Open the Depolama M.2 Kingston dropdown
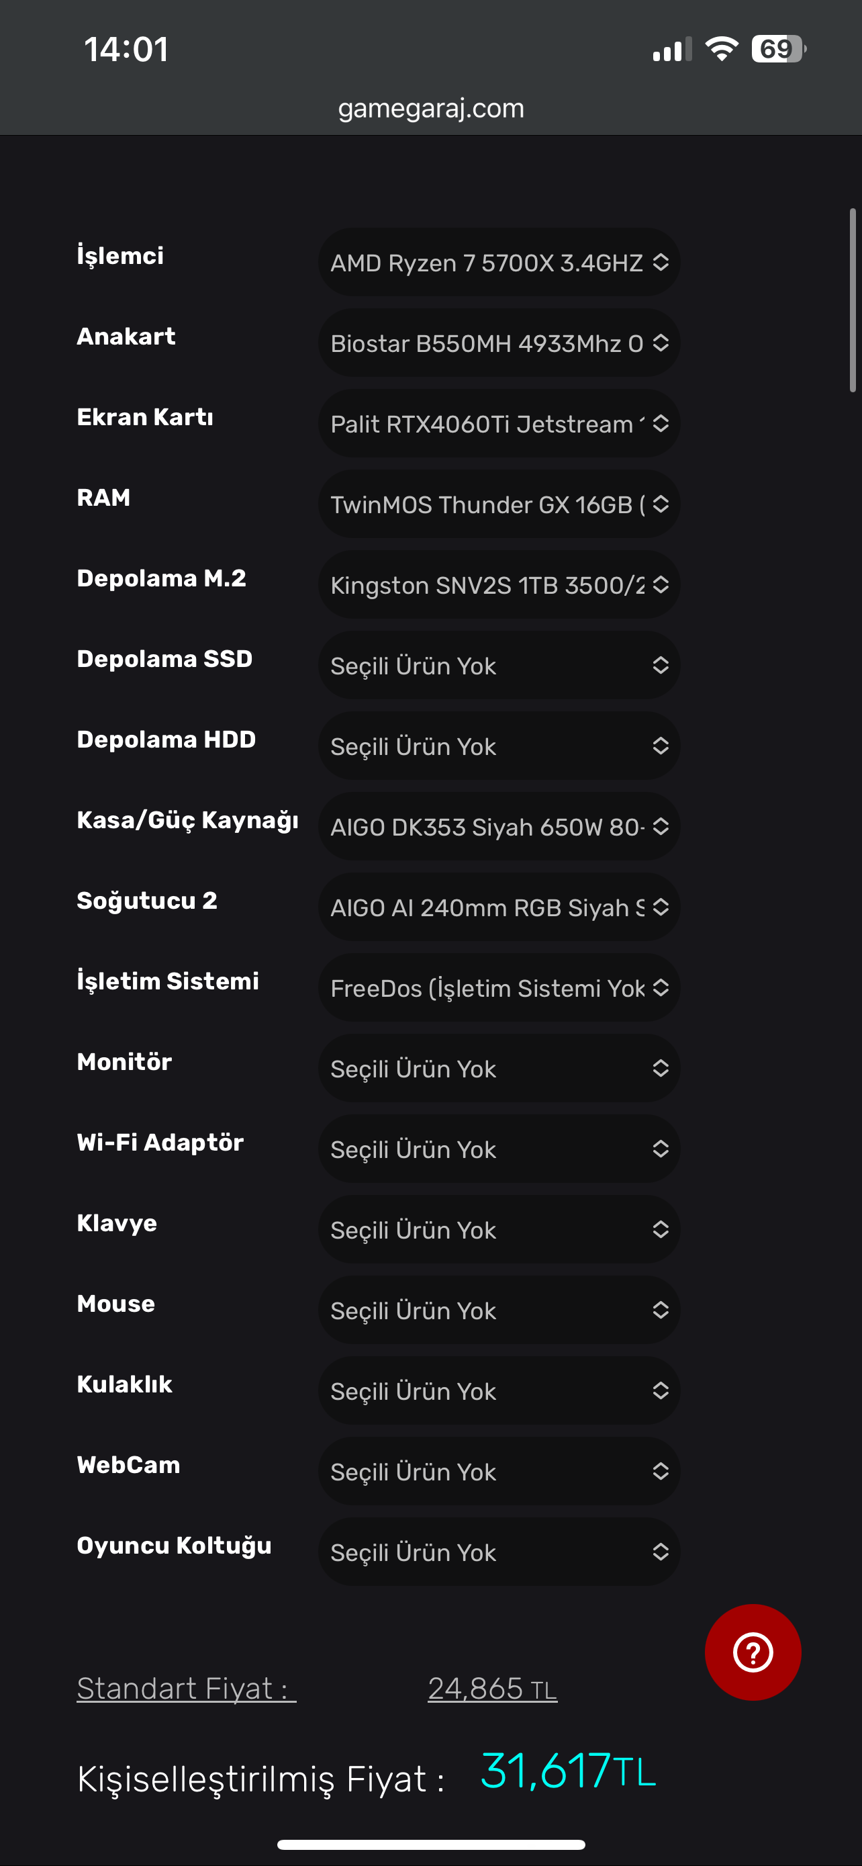Viewport: 862px width, 1866px height. click(x=499, y=584)
